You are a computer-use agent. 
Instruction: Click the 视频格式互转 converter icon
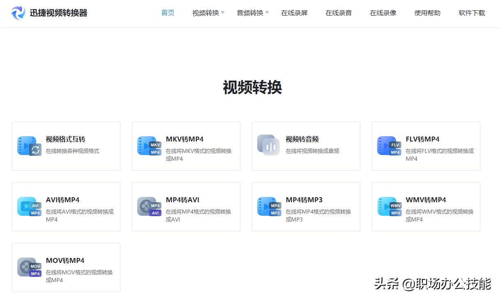29,146
